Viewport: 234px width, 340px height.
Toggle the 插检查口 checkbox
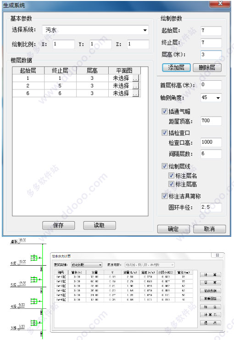[165, 133]
